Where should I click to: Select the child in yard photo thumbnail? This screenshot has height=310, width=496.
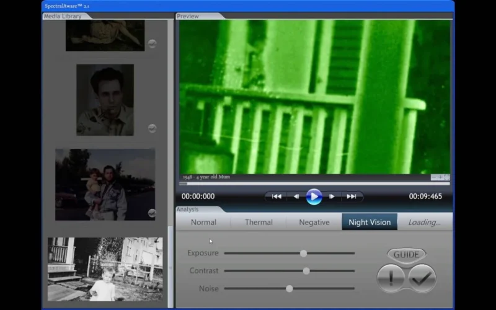tap(105, 269)
